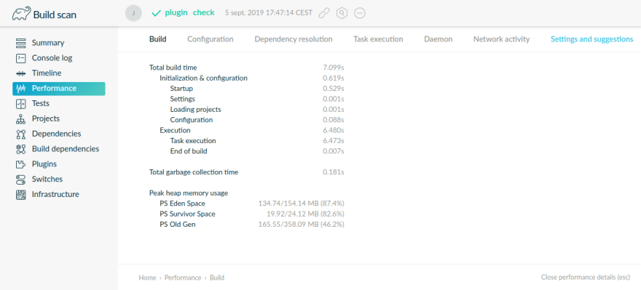641x290 pixels.
Task: Click the End of build row
Action: (x=257, y=151)
